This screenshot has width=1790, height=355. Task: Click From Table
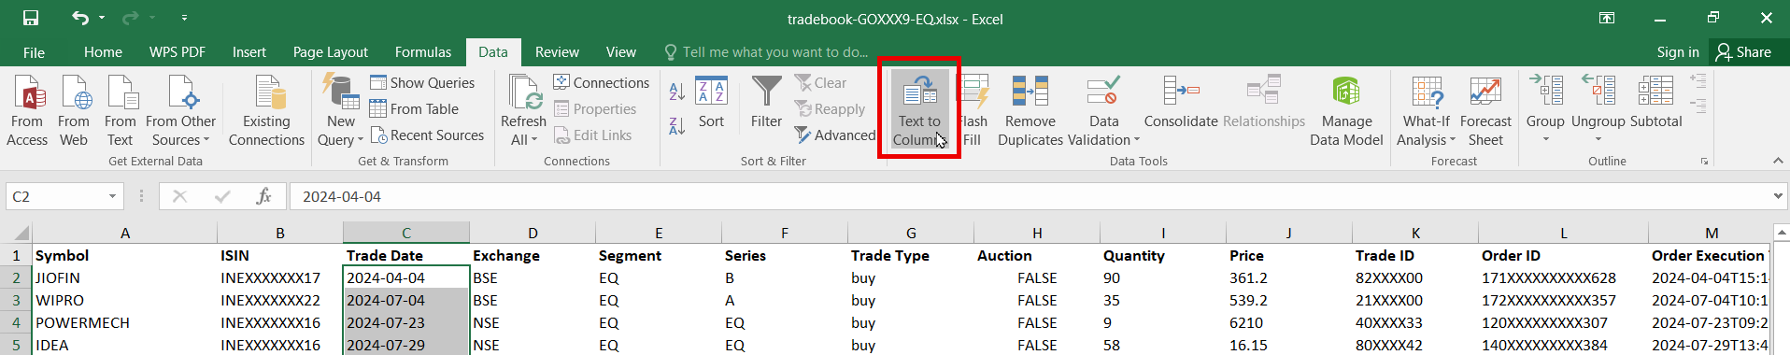[x=414, y=109]
